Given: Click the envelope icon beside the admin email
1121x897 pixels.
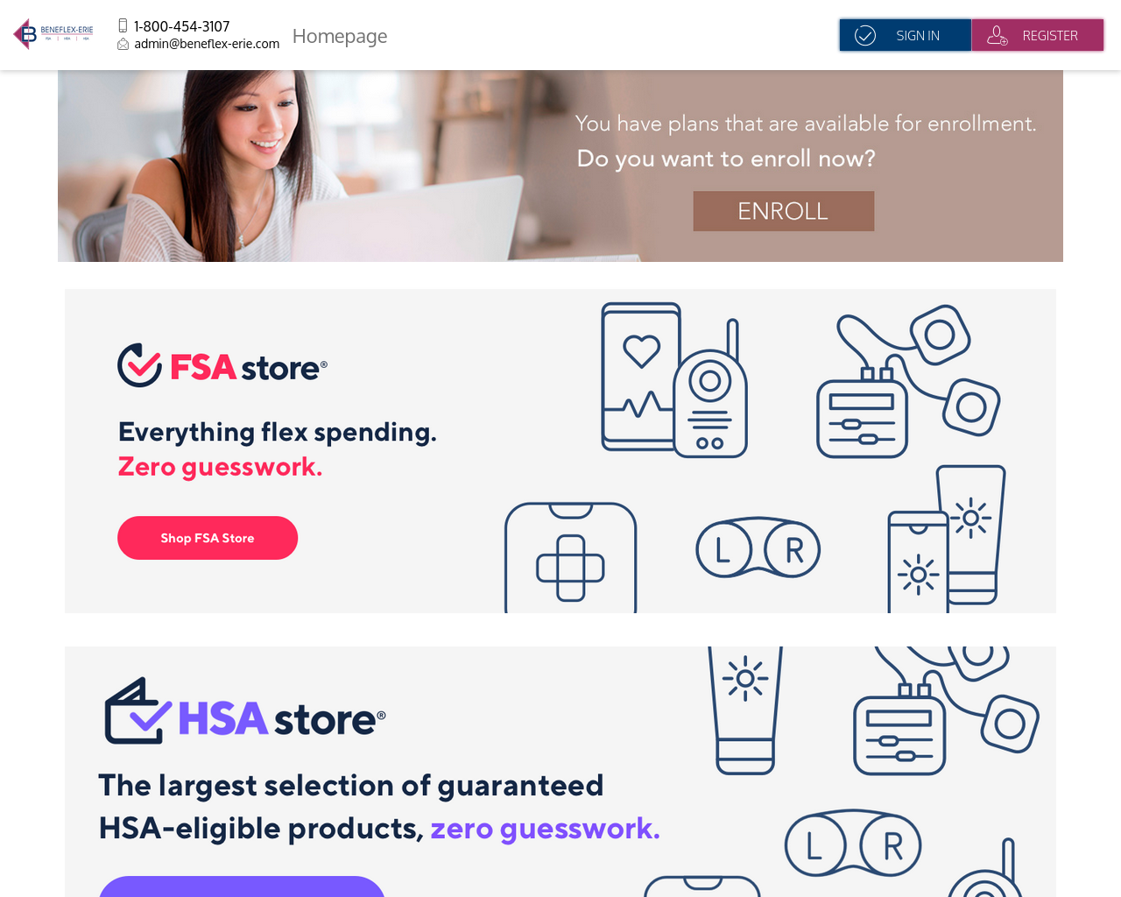Looking at the screenshot, I should tap(123, 44).
